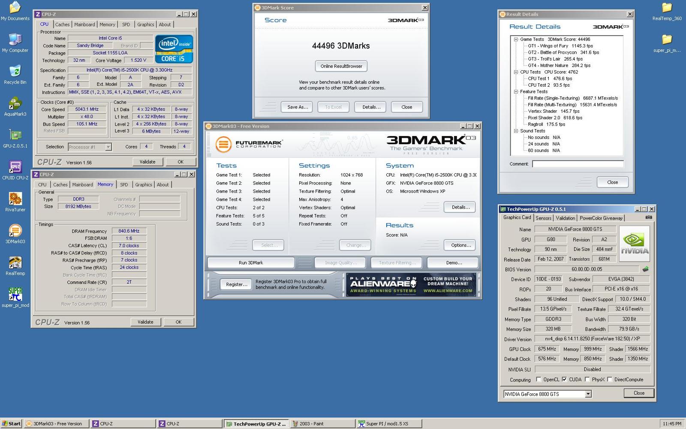Open the Recycle Bin icon
Viewport: 686px width, 429px height.
15,75
